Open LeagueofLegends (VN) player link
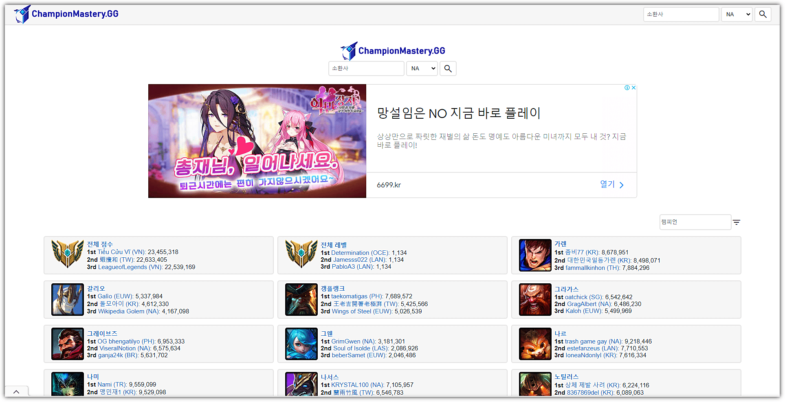Image resolution: width=785 pixels, height=402 pixels. click(130, 267)
